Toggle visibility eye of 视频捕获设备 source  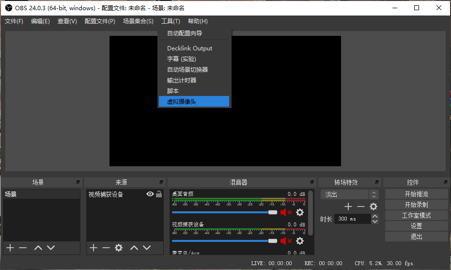click(x=150, y=194)
